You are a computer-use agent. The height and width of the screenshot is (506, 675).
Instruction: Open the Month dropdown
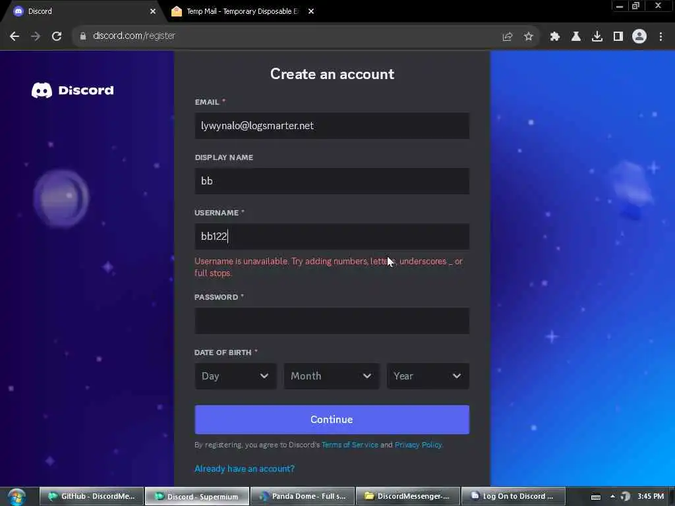click(x=332, y=376)
